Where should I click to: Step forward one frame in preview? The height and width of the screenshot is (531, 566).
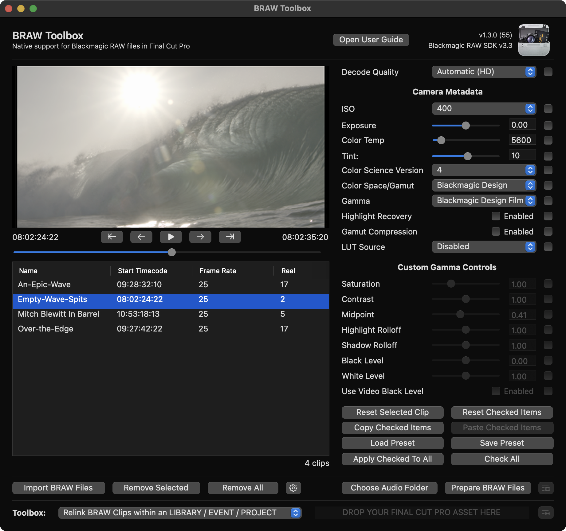(200, 237)
